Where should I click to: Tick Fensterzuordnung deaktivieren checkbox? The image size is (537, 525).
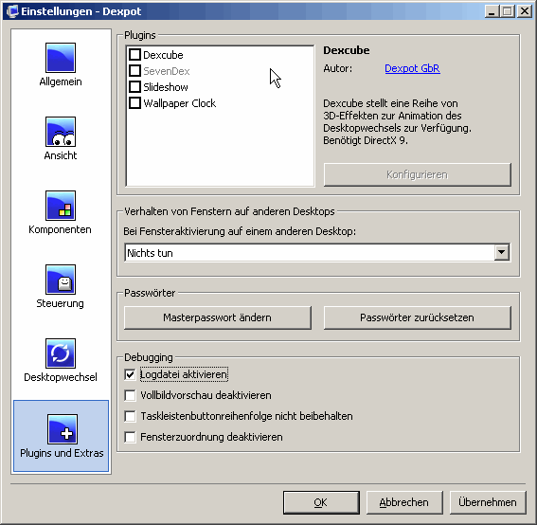(130, 437)
